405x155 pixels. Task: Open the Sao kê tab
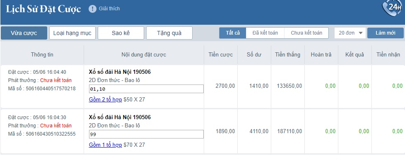click(x=121, y=33)
